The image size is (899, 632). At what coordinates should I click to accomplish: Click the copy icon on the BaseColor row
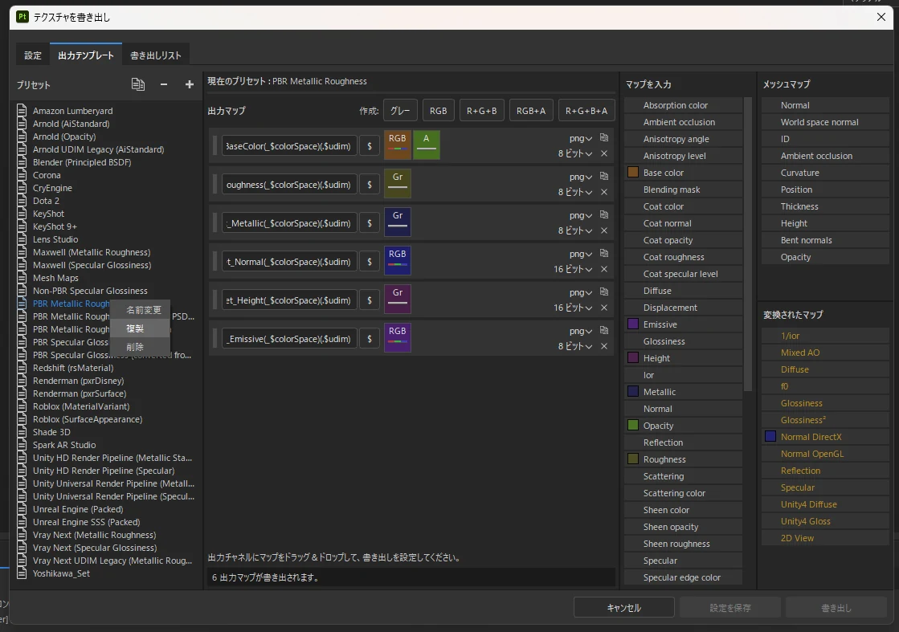point(603,137)
